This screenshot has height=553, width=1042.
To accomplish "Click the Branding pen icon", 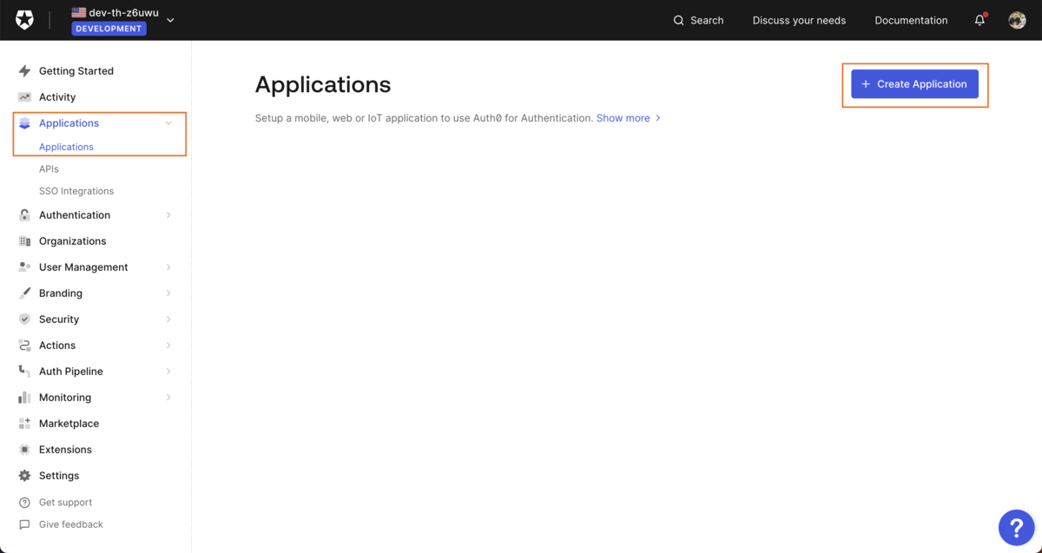I will [x=24, y=293].
